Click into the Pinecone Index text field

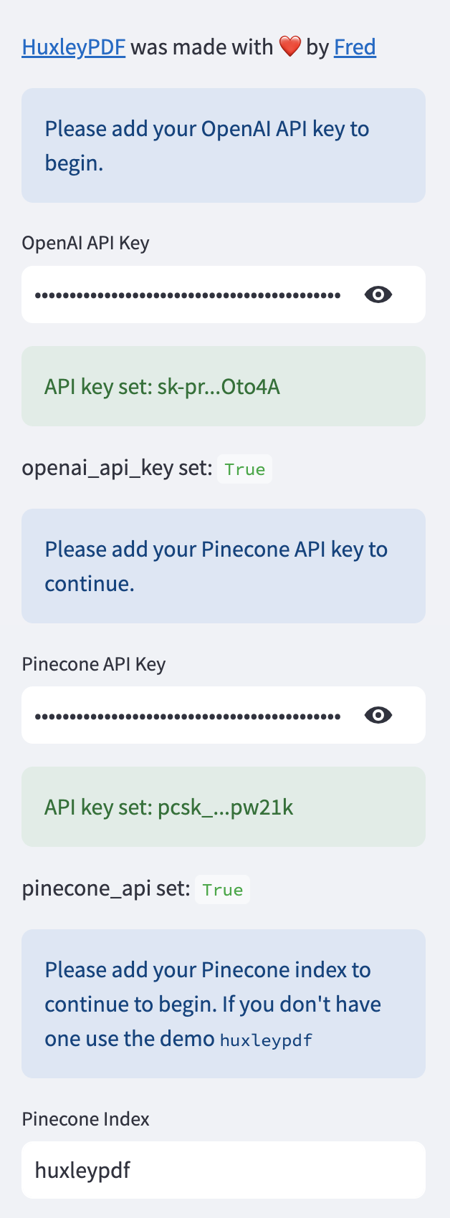(x=224, y=1170)
